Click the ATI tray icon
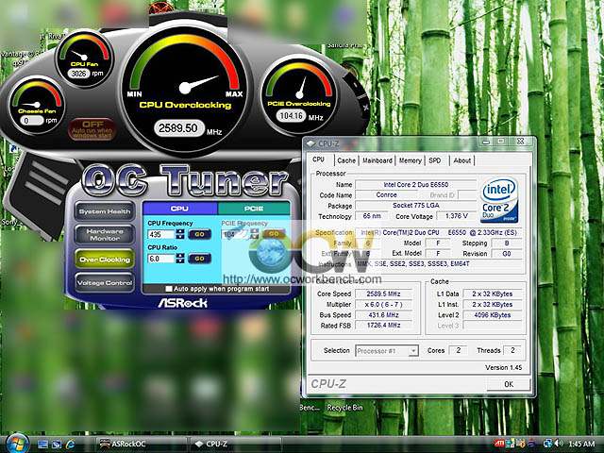The image size is (604, 453). coord(499,444)
